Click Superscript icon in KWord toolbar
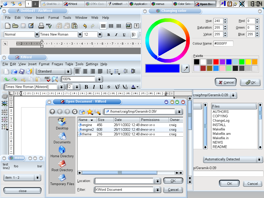 point(117,87)
